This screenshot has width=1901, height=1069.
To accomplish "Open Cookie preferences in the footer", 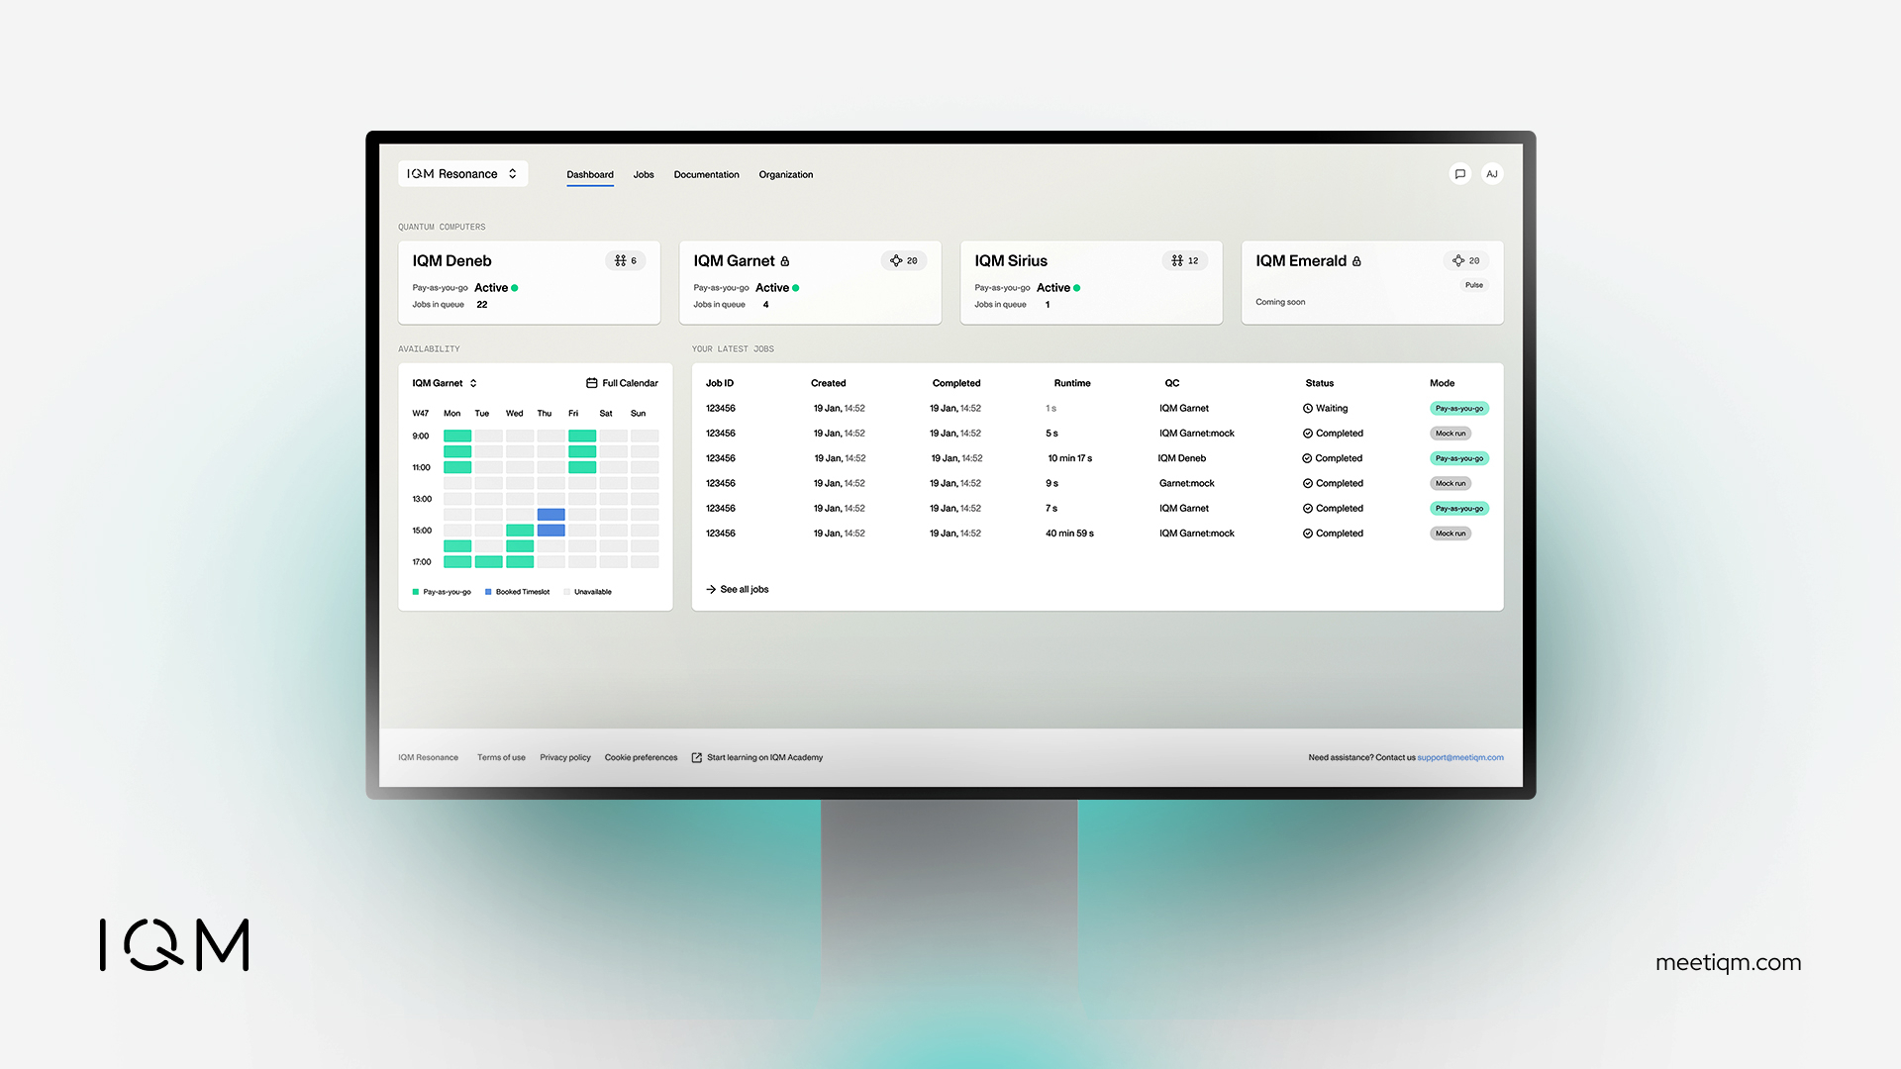I will pyautogui.click(x=641, y=758).
